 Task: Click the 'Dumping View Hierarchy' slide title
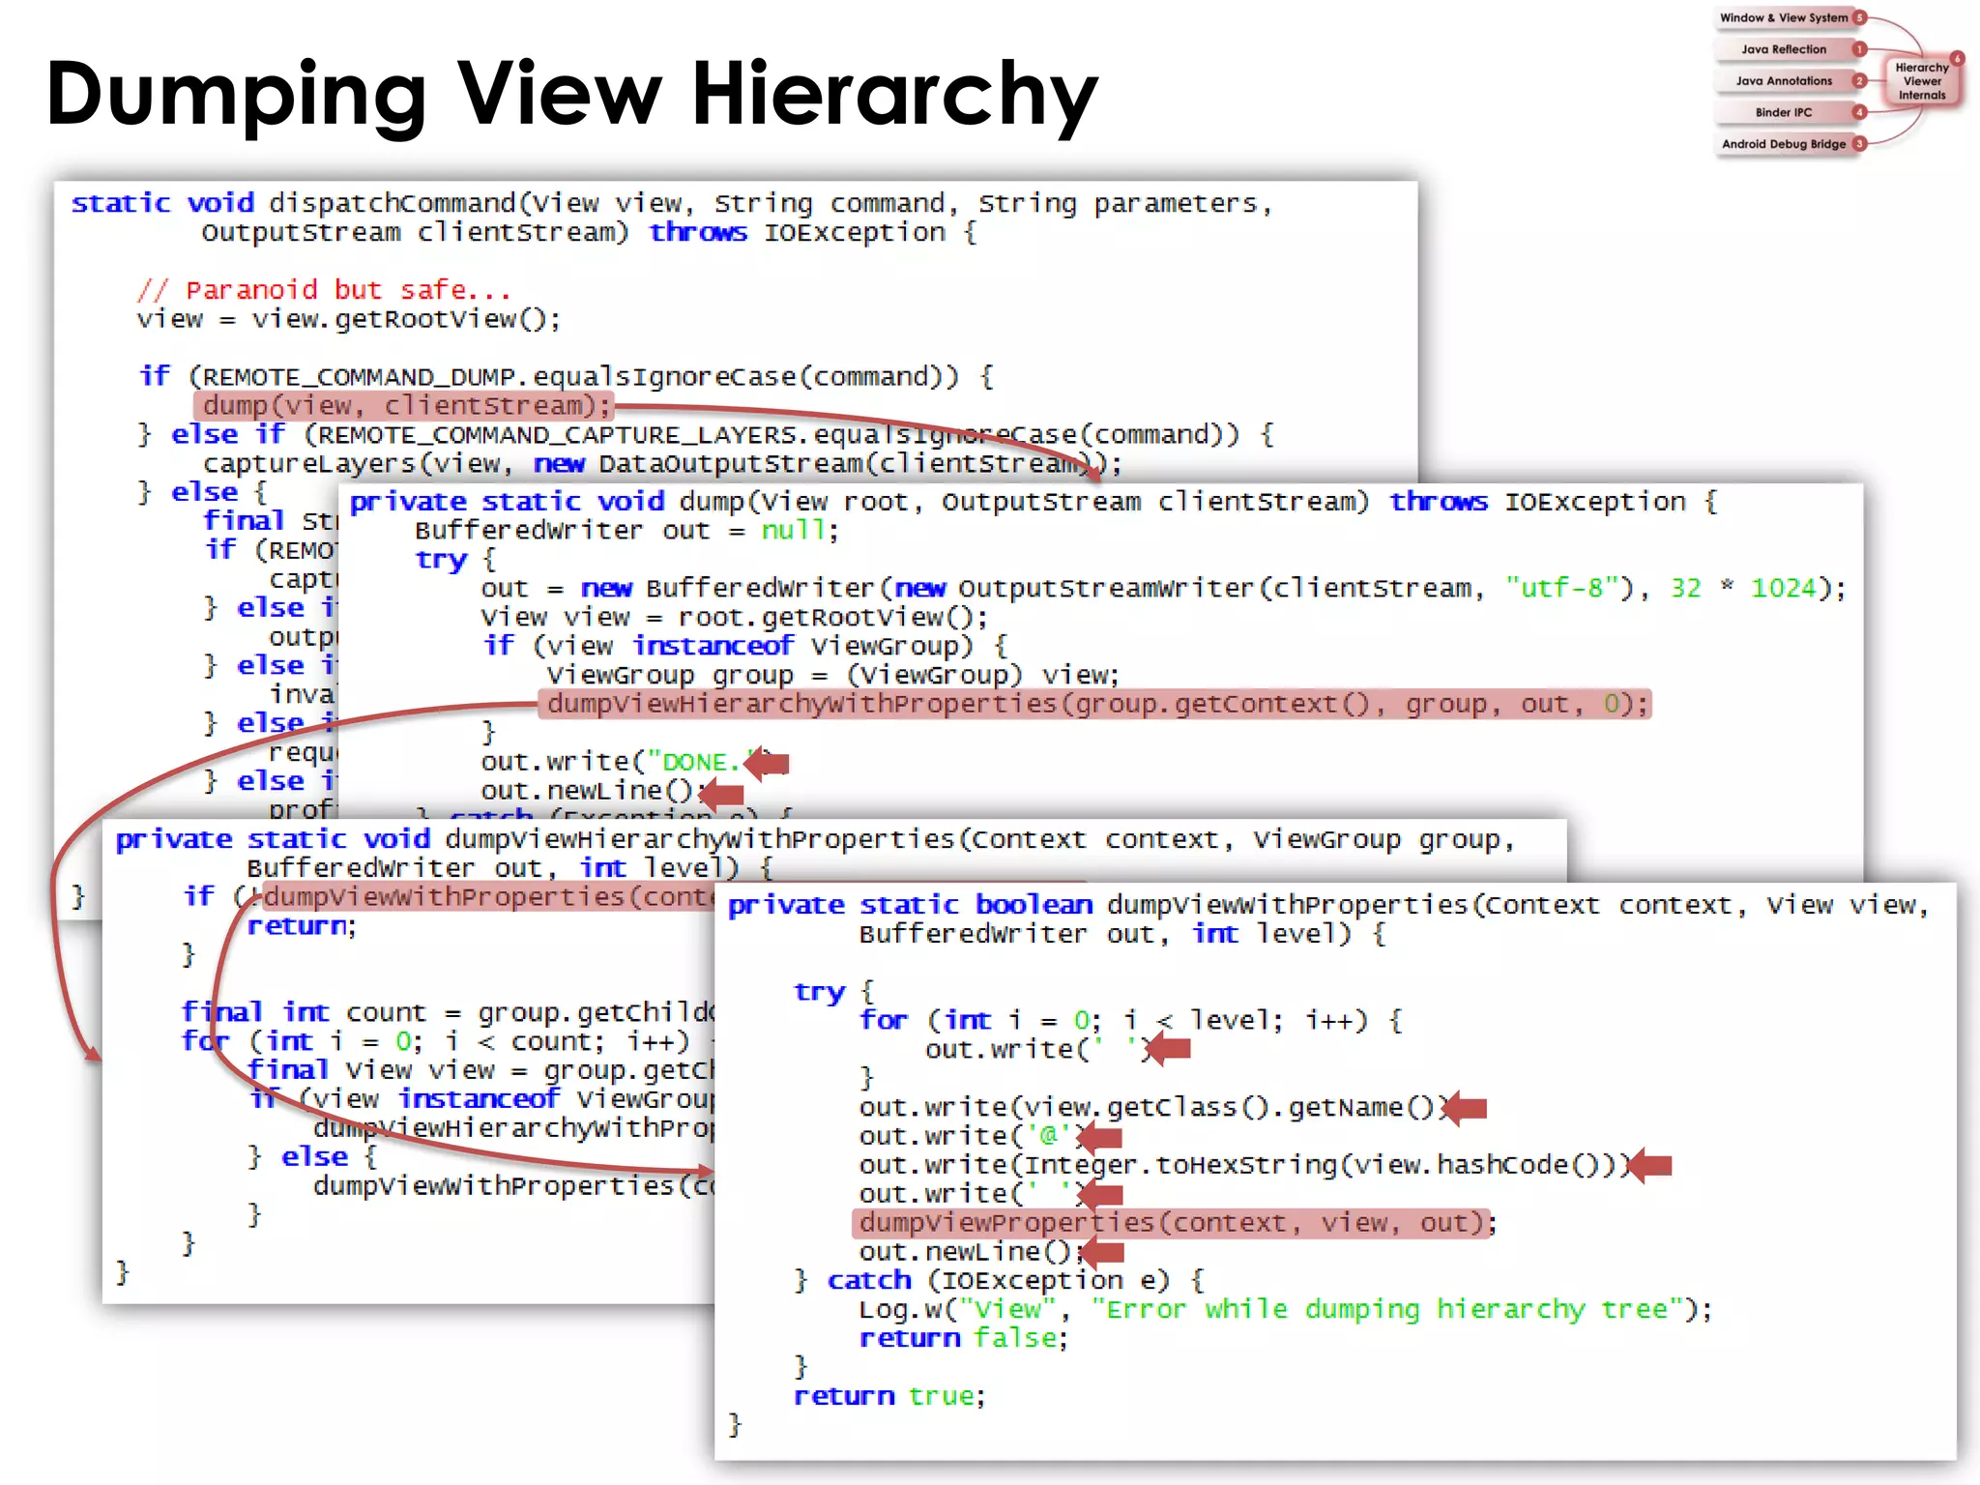571,96
